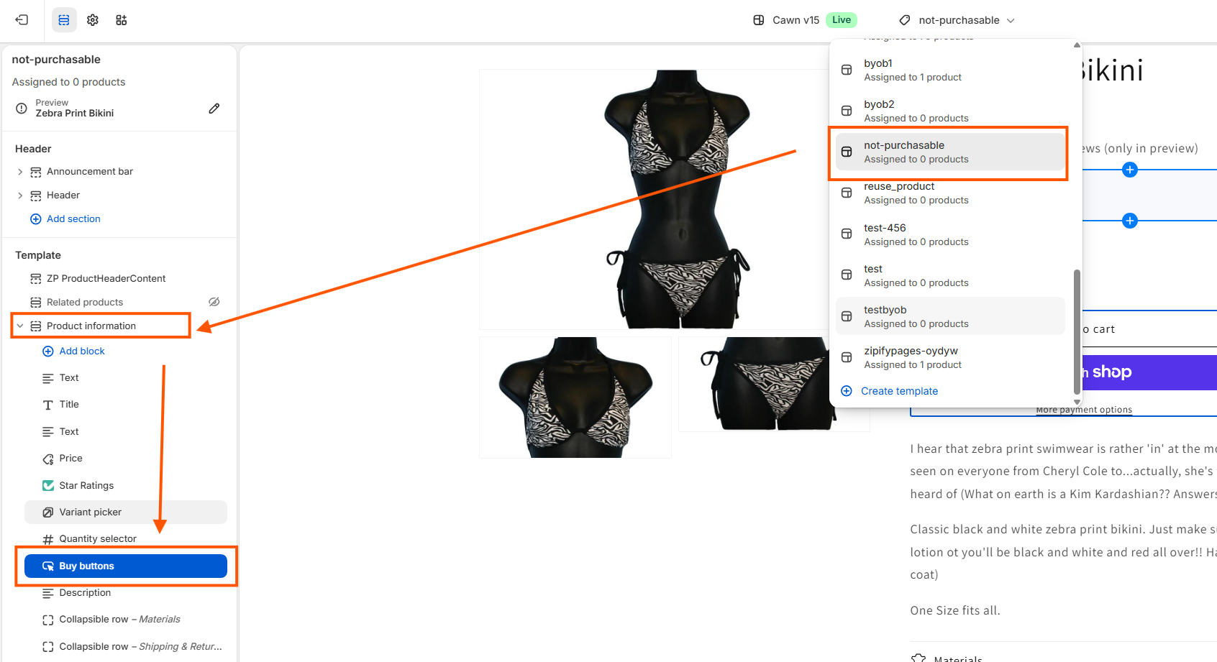Open the Sections panel icon
Viewport: 1217px width, 662px height.
tap(64, 20)
